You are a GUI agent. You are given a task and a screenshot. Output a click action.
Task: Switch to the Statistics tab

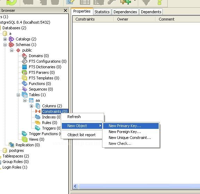(102, 12)
